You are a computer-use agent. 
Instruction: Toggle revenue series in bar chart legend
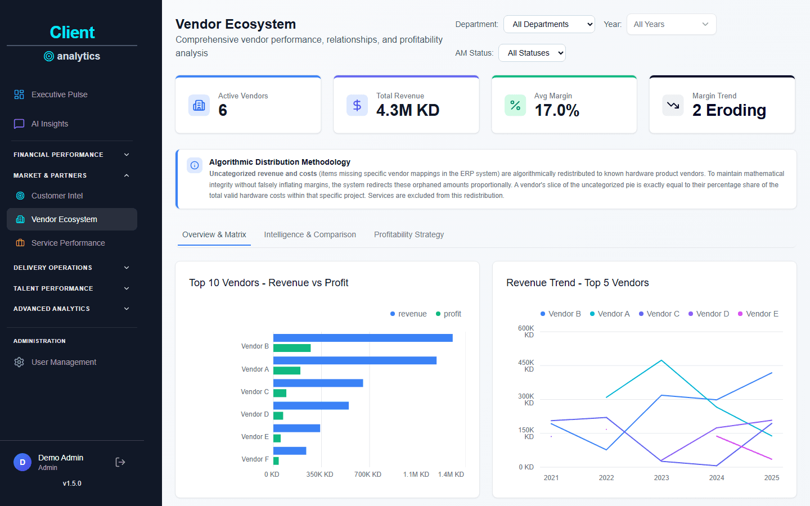pyautogui.click(x=408, y=314)
